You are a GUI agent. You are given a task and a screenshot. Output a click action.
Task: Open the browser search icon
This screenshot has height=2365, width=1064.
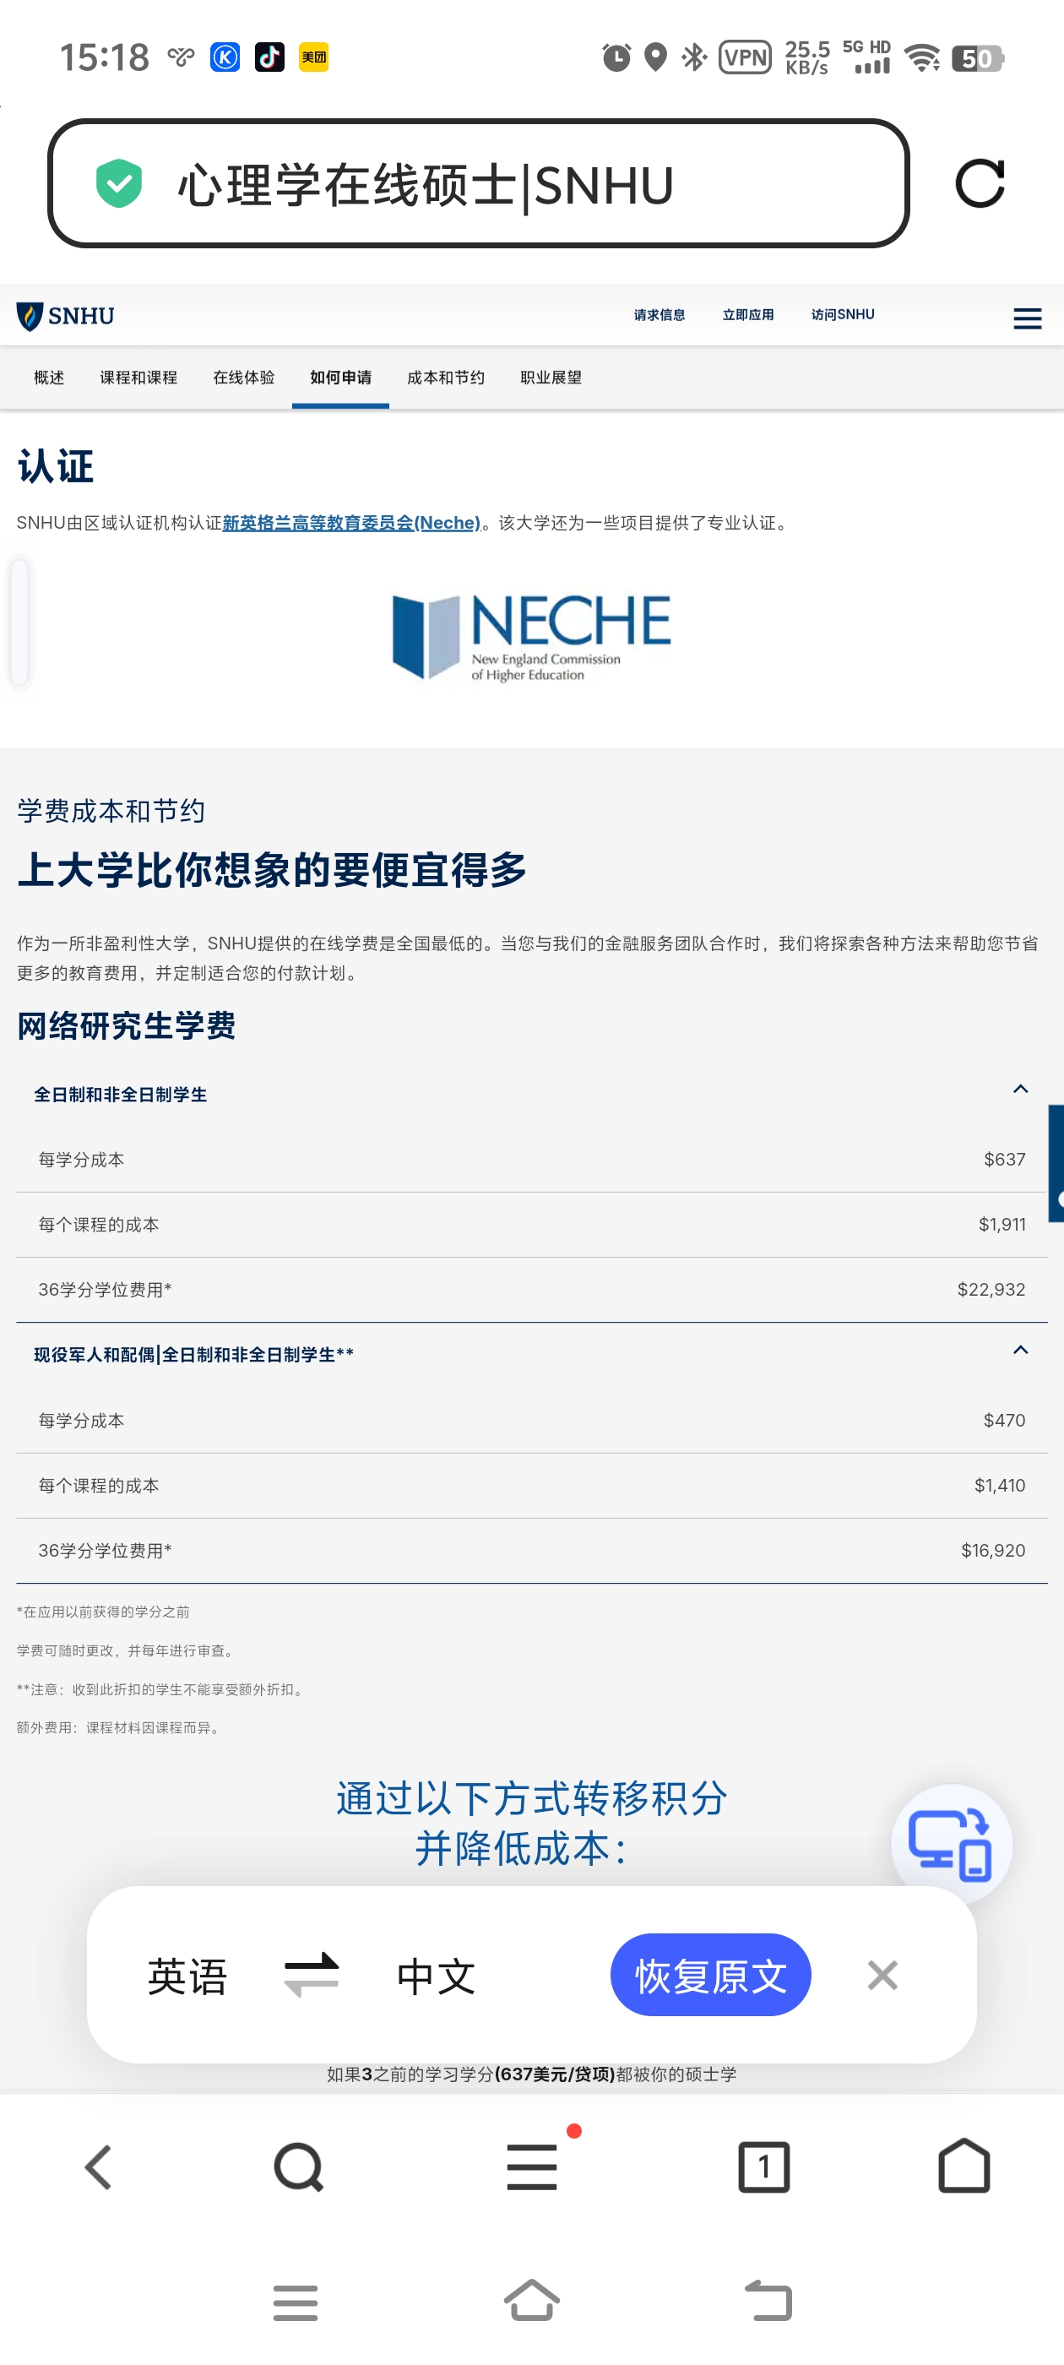pos(298,2167)
